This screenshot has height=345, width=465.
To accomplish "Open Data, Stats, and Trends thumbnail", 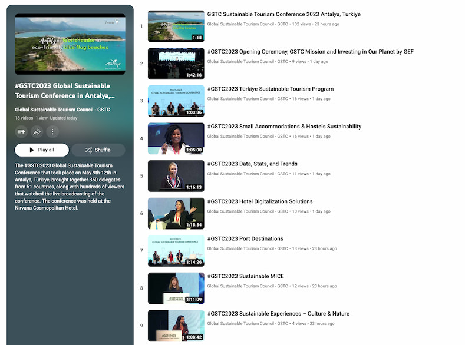I will [176, 176].
